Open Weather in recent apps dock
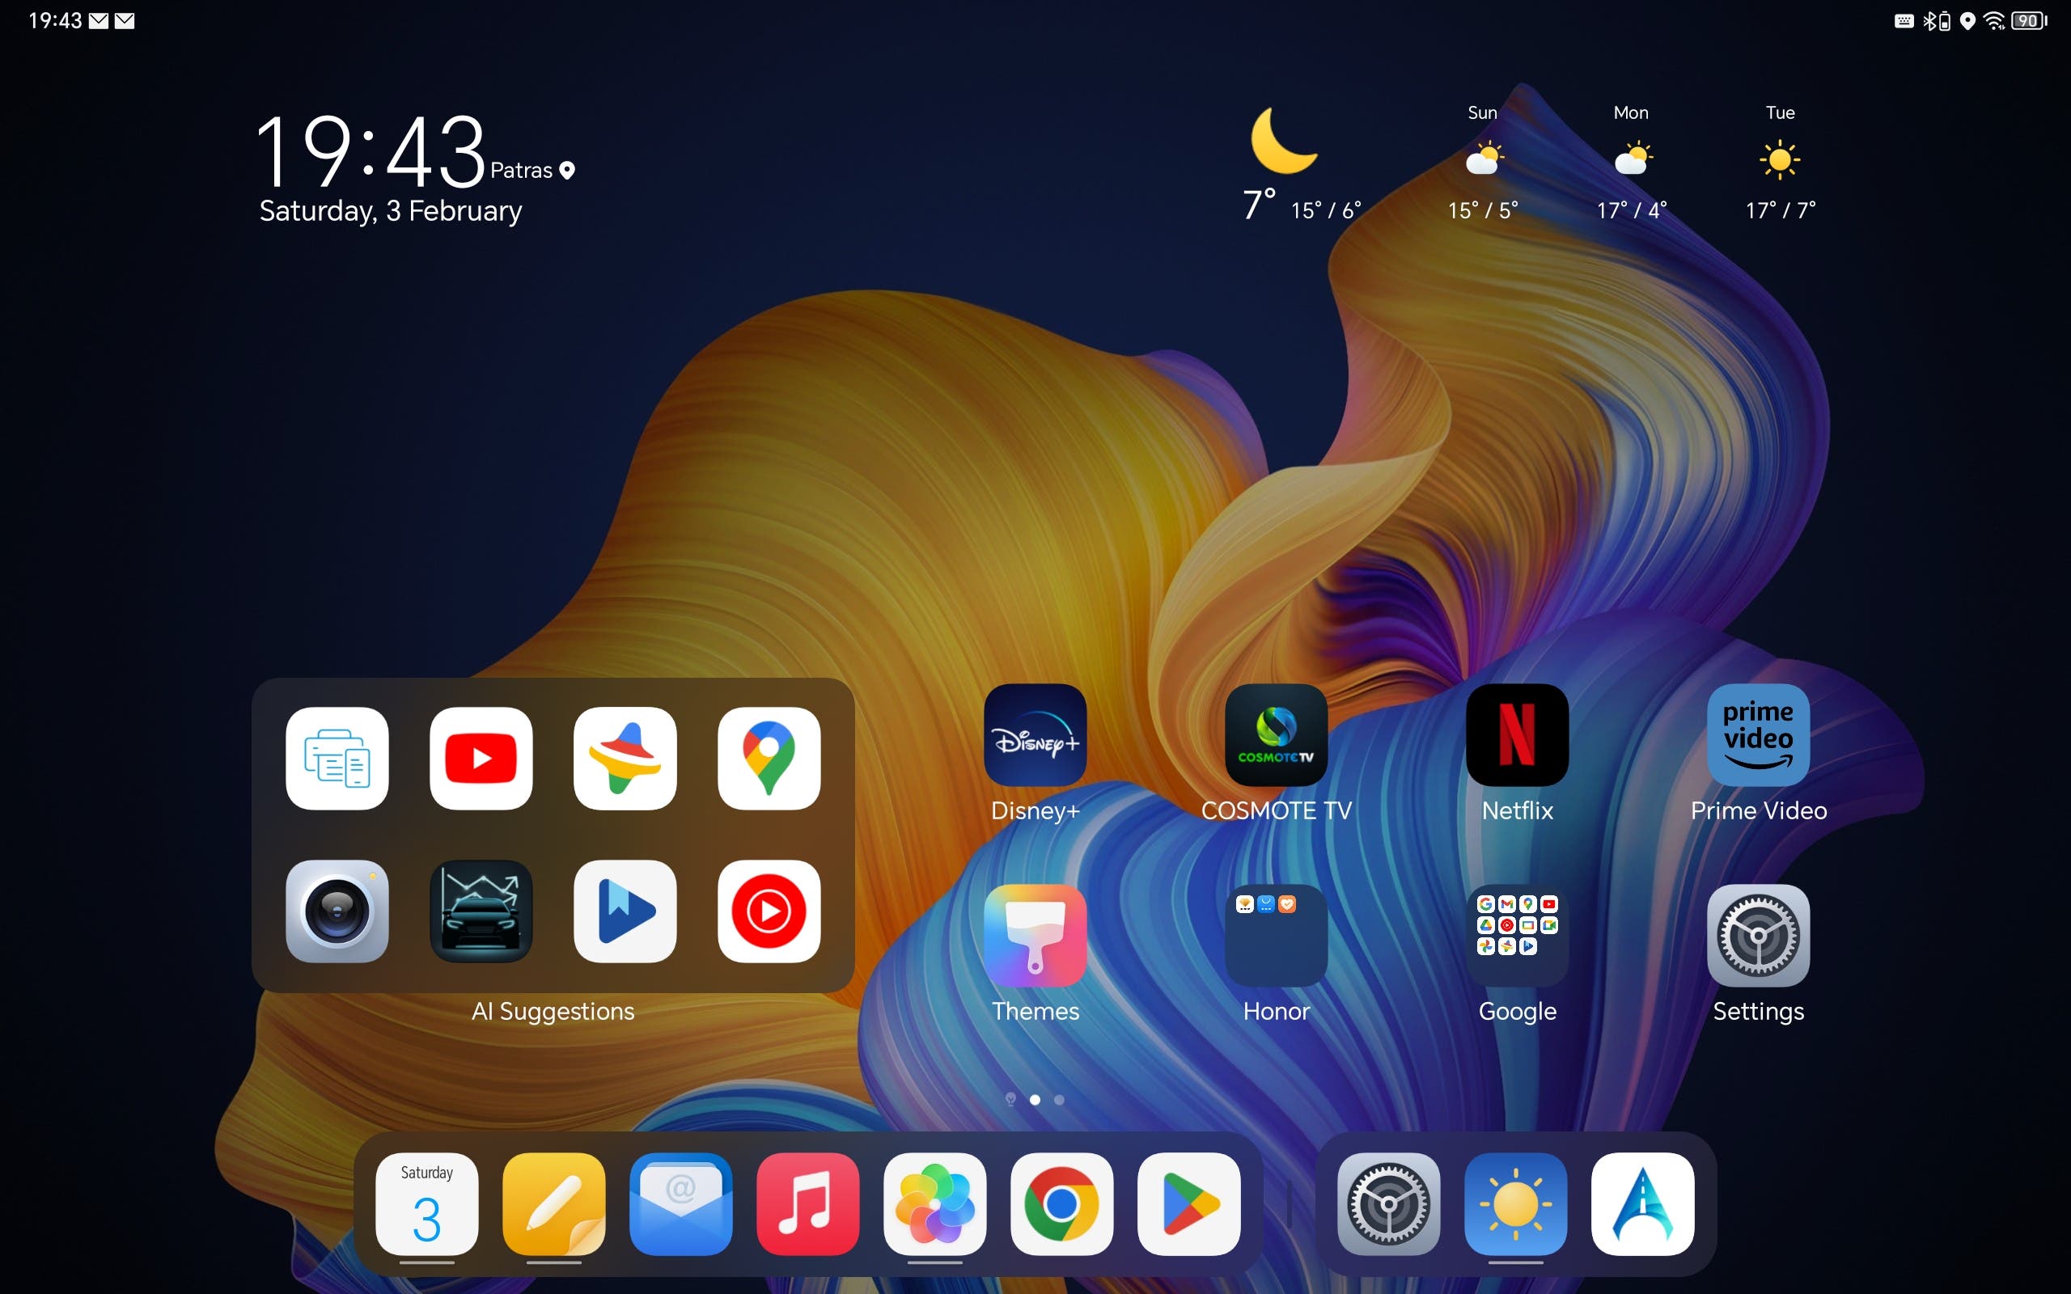Image resolution: width=2071 pixels, height=1294 pixels. tap(1515, 1204)
